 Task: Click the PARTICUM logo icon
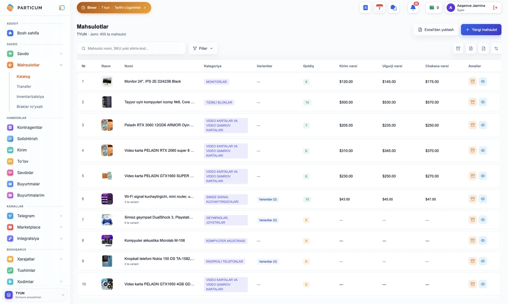[10, 8]
